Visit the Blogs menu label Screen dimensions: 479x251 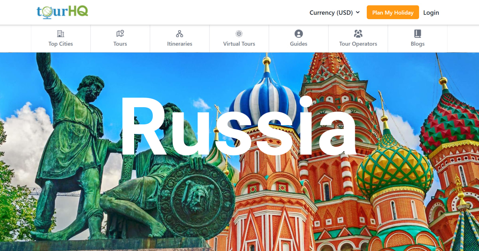pos(418,44)
